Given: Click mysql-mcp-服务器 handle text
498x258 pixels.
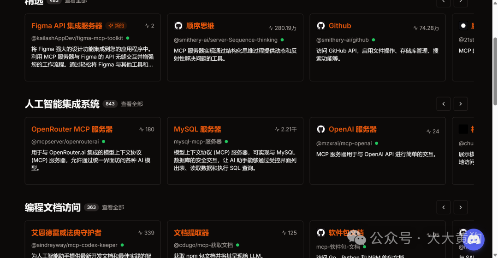Looking at the screenshot, I should click(197, 141).
